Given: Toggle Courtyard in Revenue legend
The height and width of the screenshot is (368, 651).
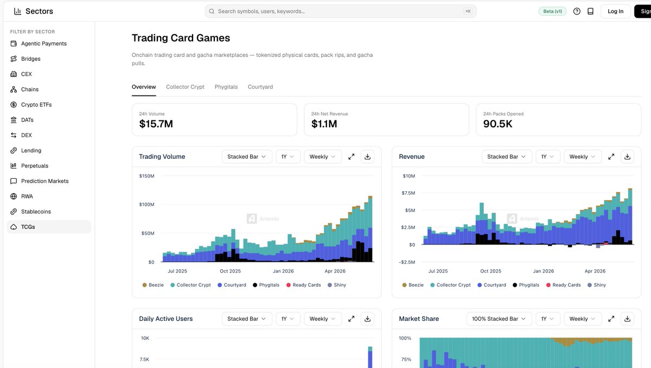Looking at the screenshot, I should click(492, 285).
